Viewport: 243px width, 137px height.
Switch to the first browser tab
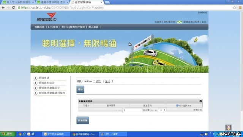point(18,2)
